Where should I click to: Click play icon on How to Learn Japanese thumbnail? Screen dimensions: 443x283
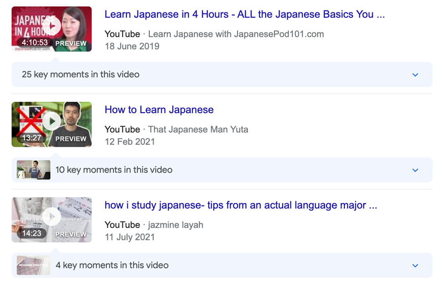pos(52,121)
